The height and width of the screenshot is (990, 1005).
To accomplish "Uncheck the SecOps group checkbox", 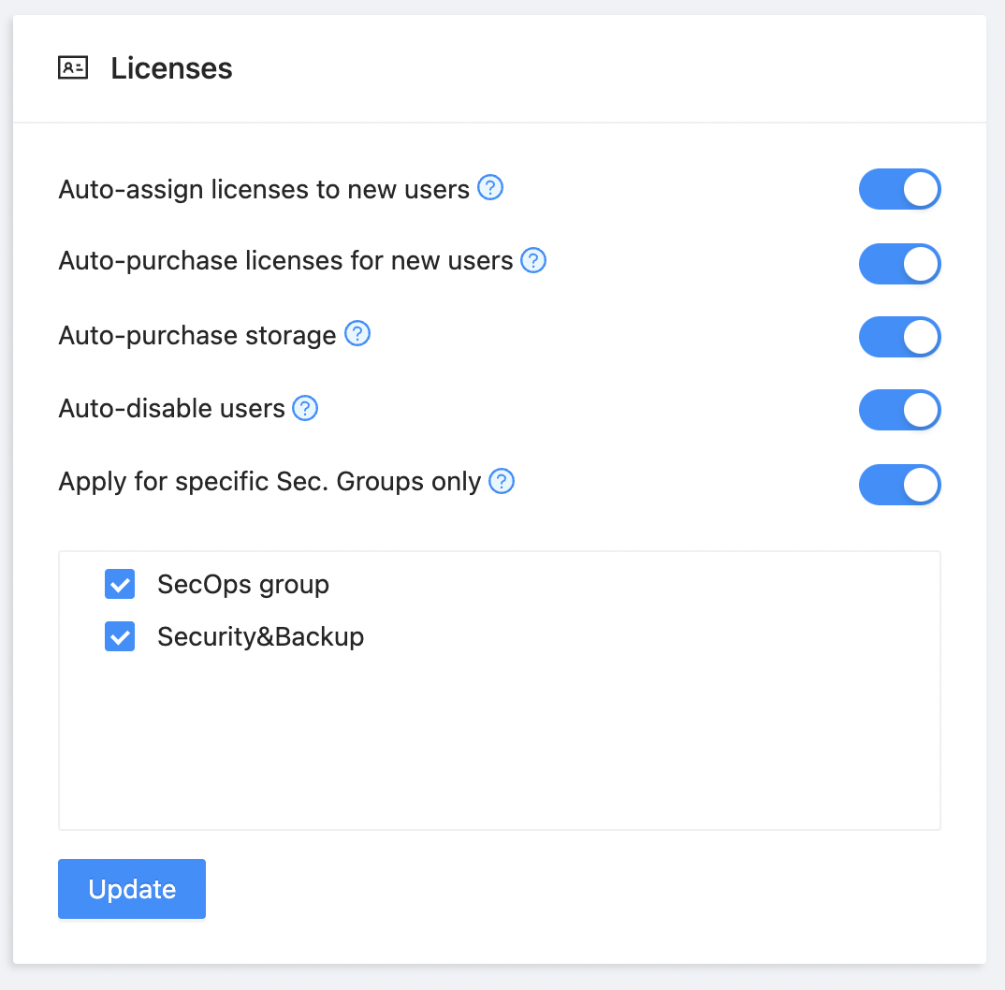I will [x=120, y=585].
